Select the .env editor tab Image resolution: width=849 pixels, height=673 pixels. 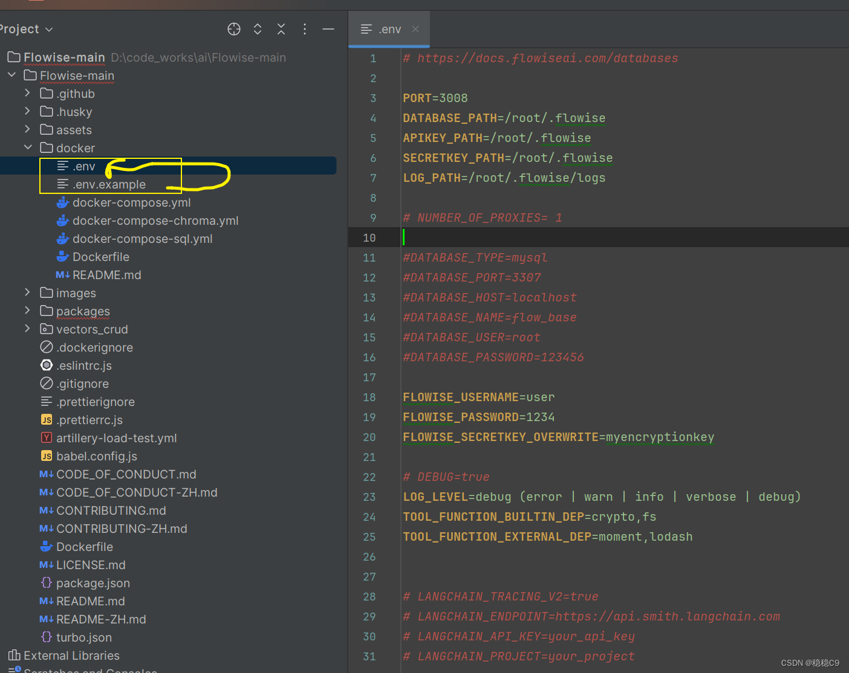tap(383, 29)
